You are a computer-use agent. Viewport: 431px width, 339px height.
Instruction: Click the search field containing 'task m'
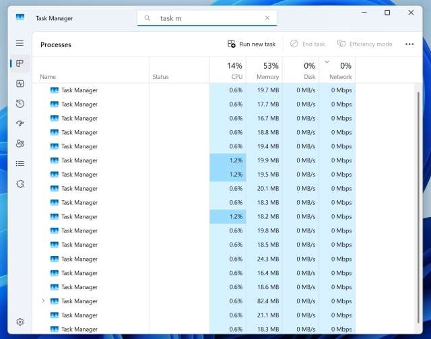[207, 18]
